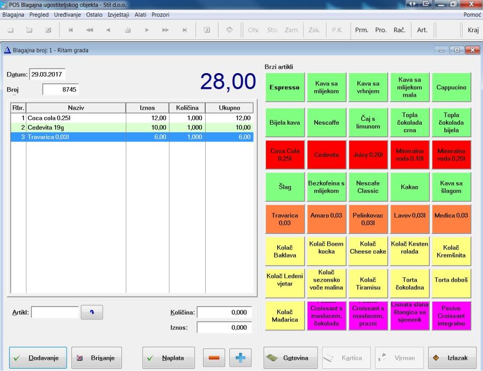This screenshot has height=371, width=483.
Task: Open the Pomoć menu
Action: [472, 15]
